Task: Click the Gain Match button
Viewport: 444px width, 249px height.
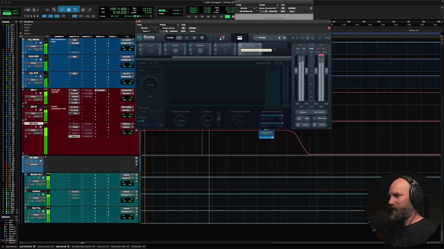Action: click(319, 112)
